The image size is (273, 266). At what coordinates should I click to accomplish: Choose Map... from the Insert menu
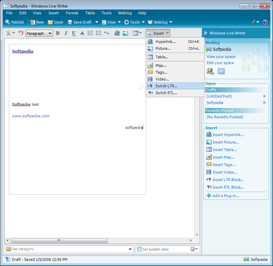(175, 65)
